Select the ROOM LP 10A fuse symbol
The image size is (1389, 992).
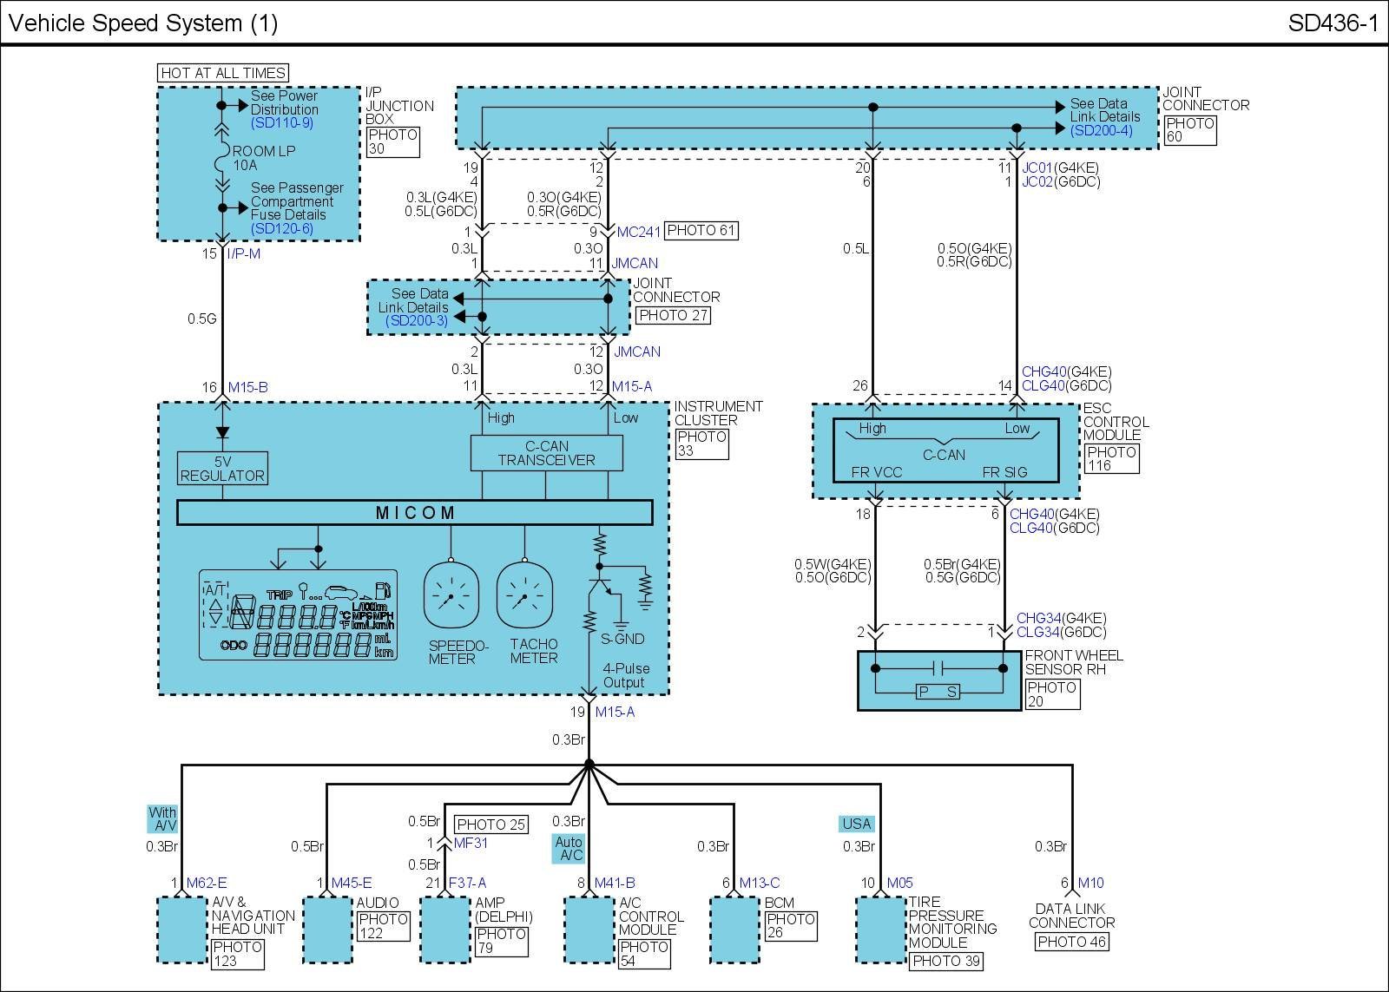pyautogui.click(x=221, y=159)
